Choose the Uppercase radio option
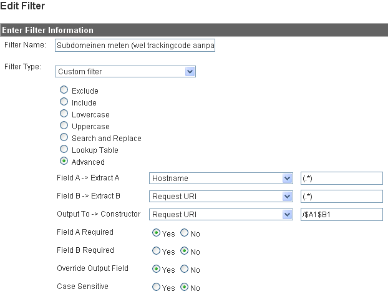 point(64,125)
